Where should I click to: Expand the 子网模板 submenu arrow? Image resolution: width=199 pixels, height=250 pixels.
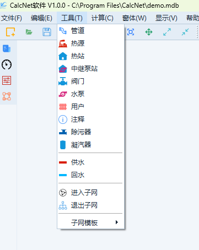(x=117, y=222)
